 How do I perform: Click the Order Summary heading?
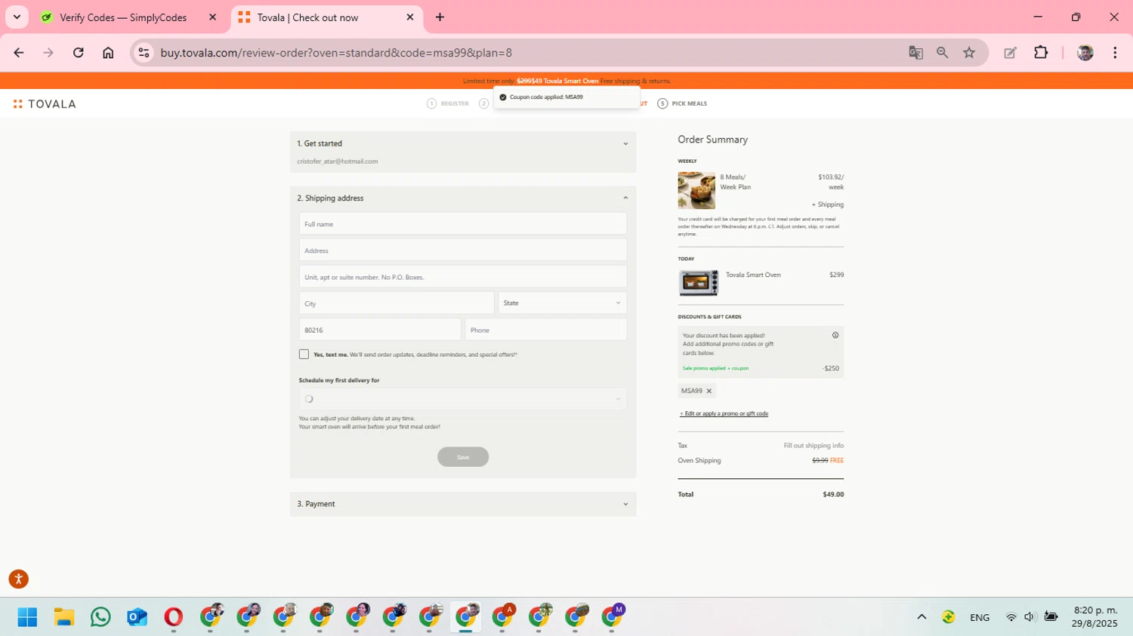(712, 140)
